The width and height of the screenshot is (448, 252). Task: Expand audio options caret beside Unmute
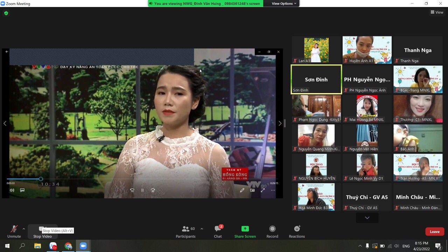[24, 229]
